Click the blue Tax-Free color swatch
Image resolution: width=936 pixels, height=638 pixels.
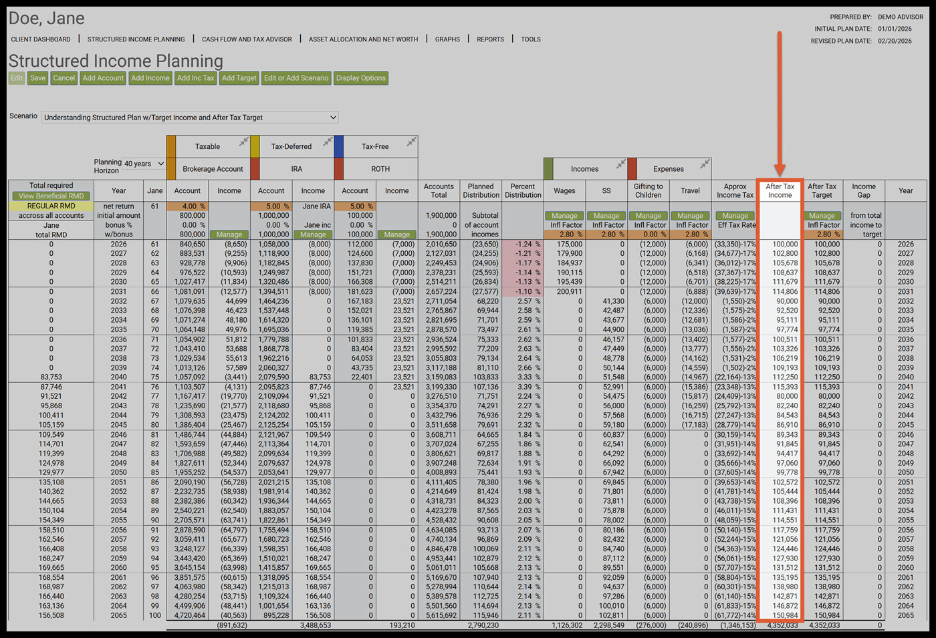click(x=339, y=146)
